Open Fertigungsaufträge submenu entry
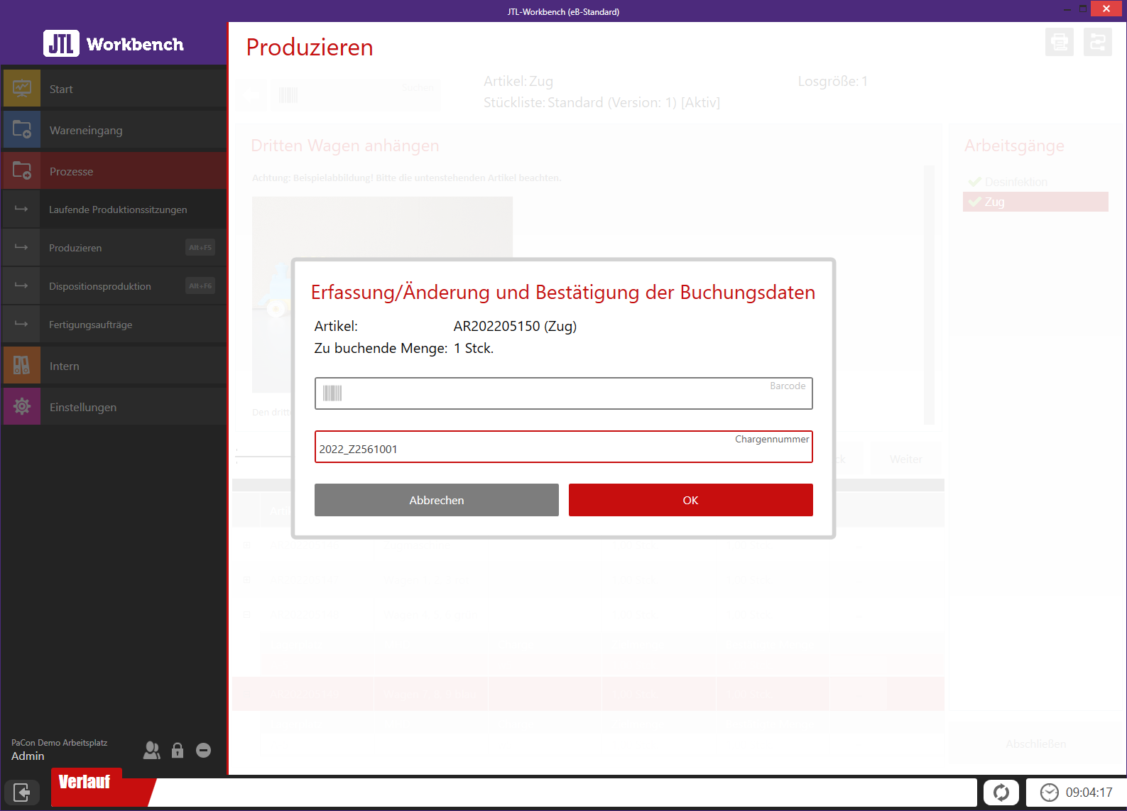The height and width of the screenshot is (811, 1127). [114, 325]
